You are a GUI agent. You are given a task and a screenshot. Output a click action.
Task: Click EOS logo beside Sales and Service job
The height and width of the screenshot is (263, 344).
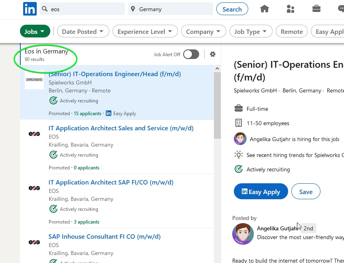(34, 133)
